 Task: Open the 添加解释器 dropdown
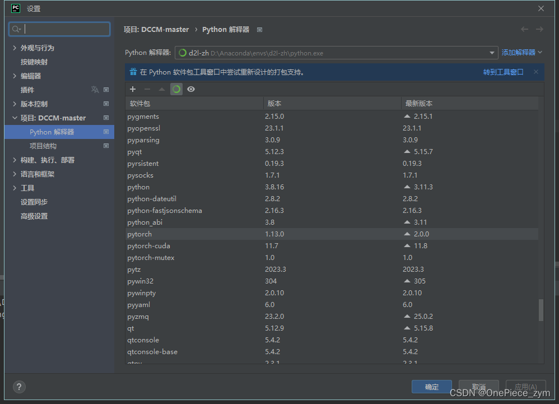[x=522, y=53]
